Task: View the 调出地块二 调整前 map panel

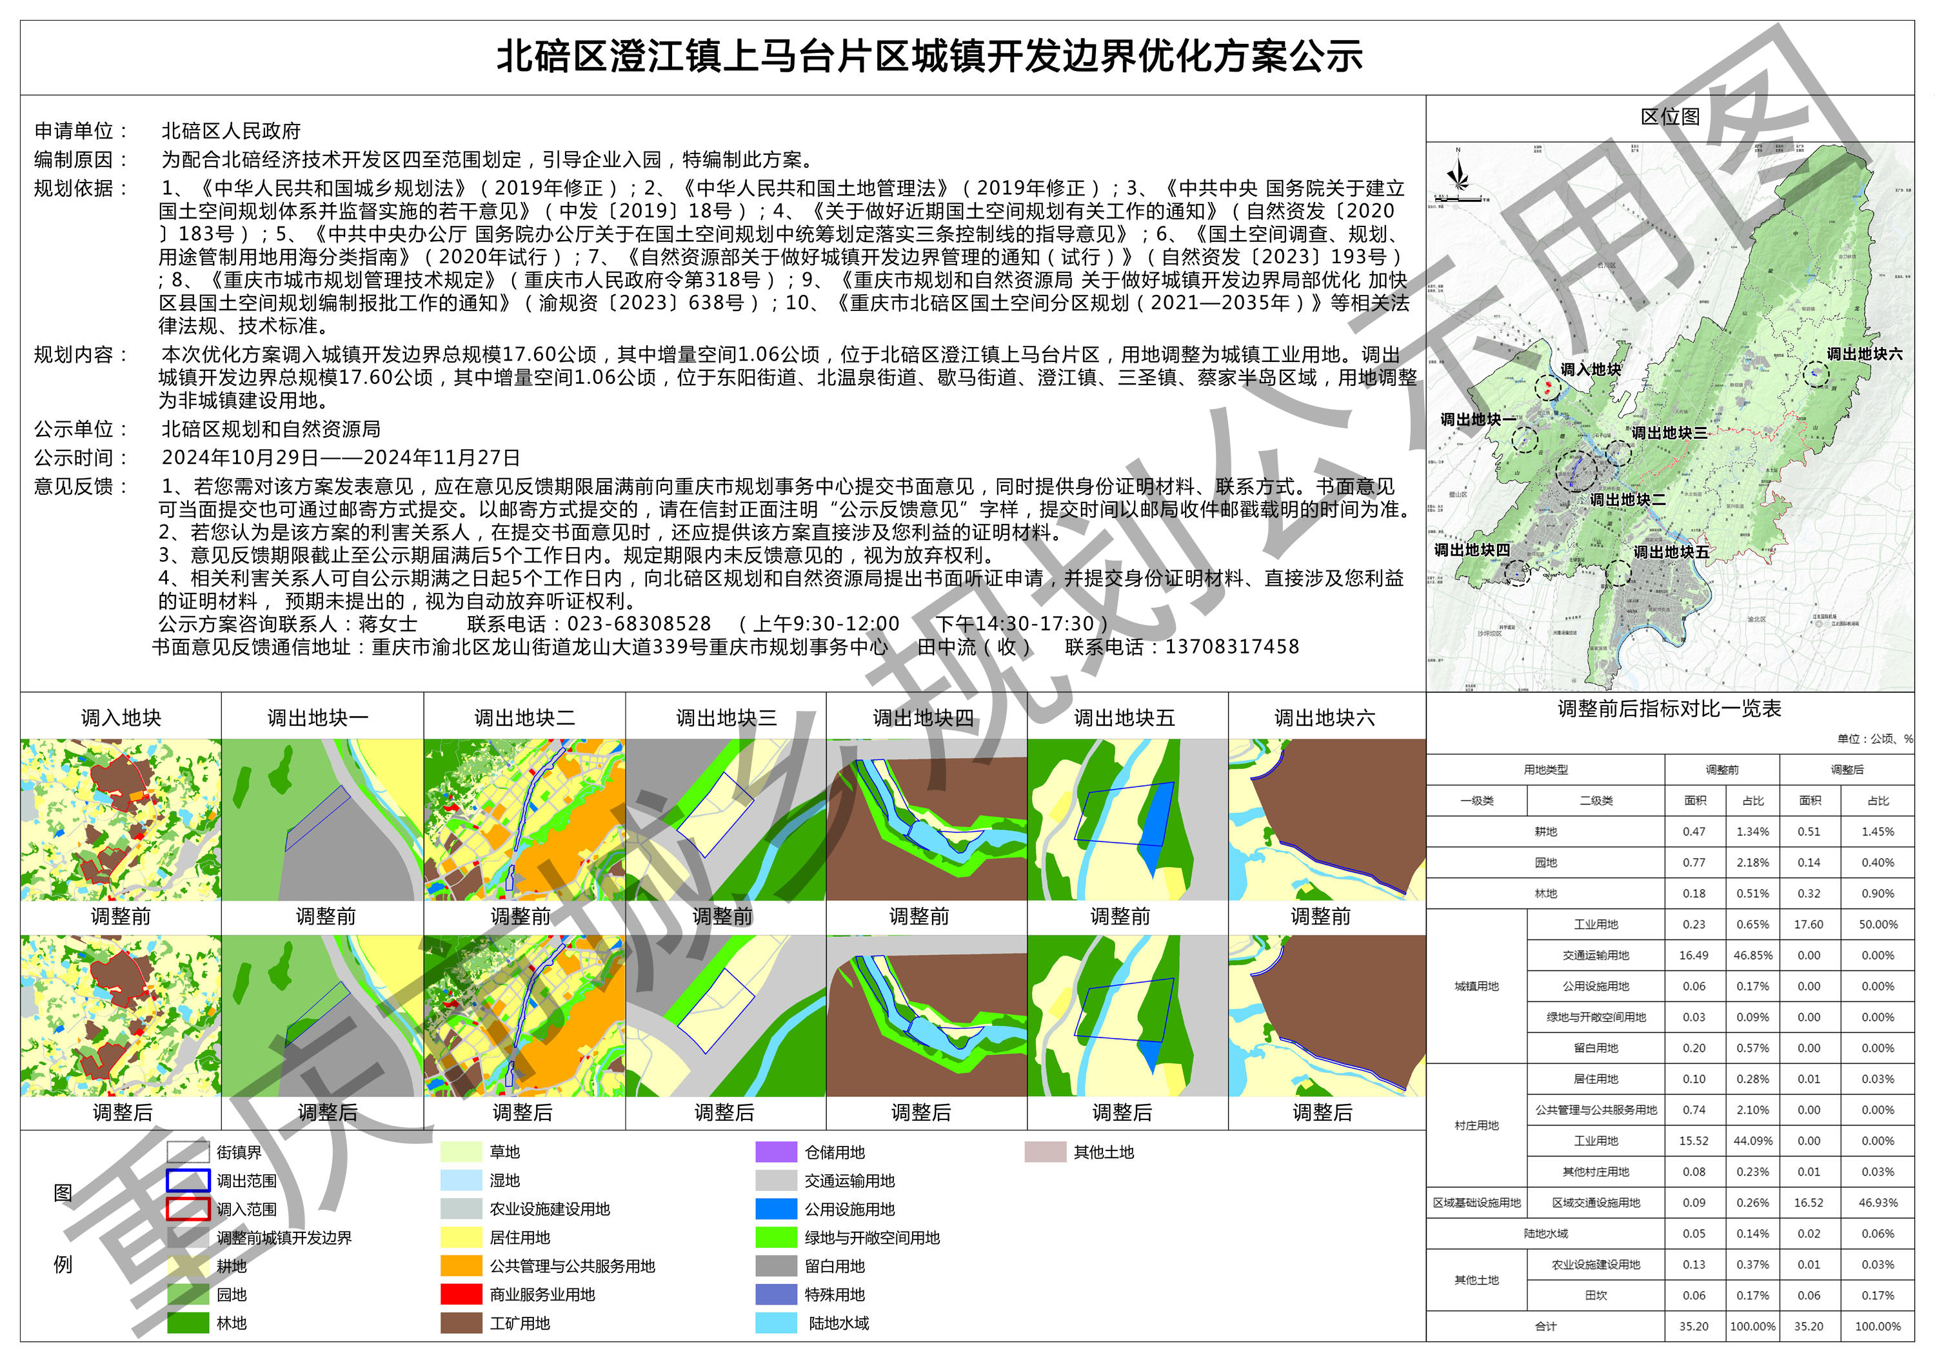Action: [524, 820]
